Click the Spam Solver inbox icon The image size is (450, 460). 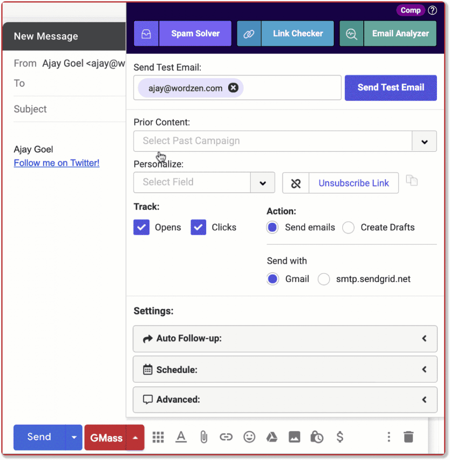[x=146, y=34]
